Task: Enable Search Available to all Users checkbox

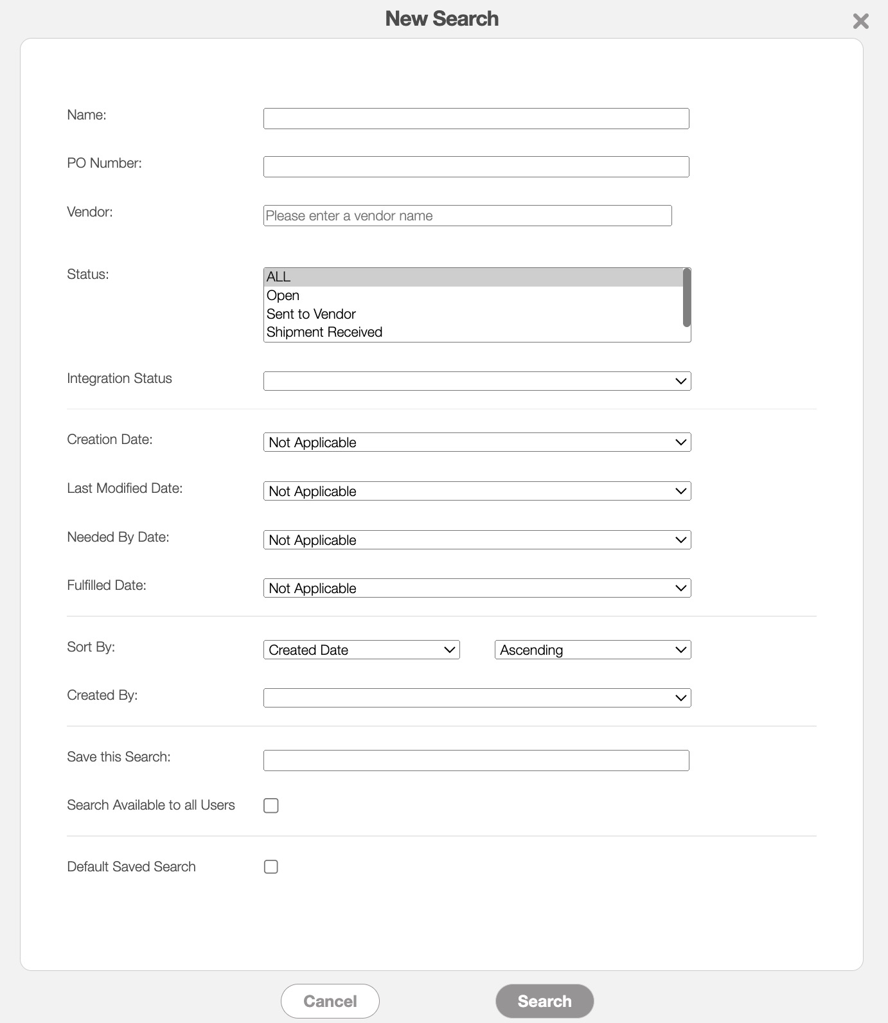Action: click(x=271, y=806)
